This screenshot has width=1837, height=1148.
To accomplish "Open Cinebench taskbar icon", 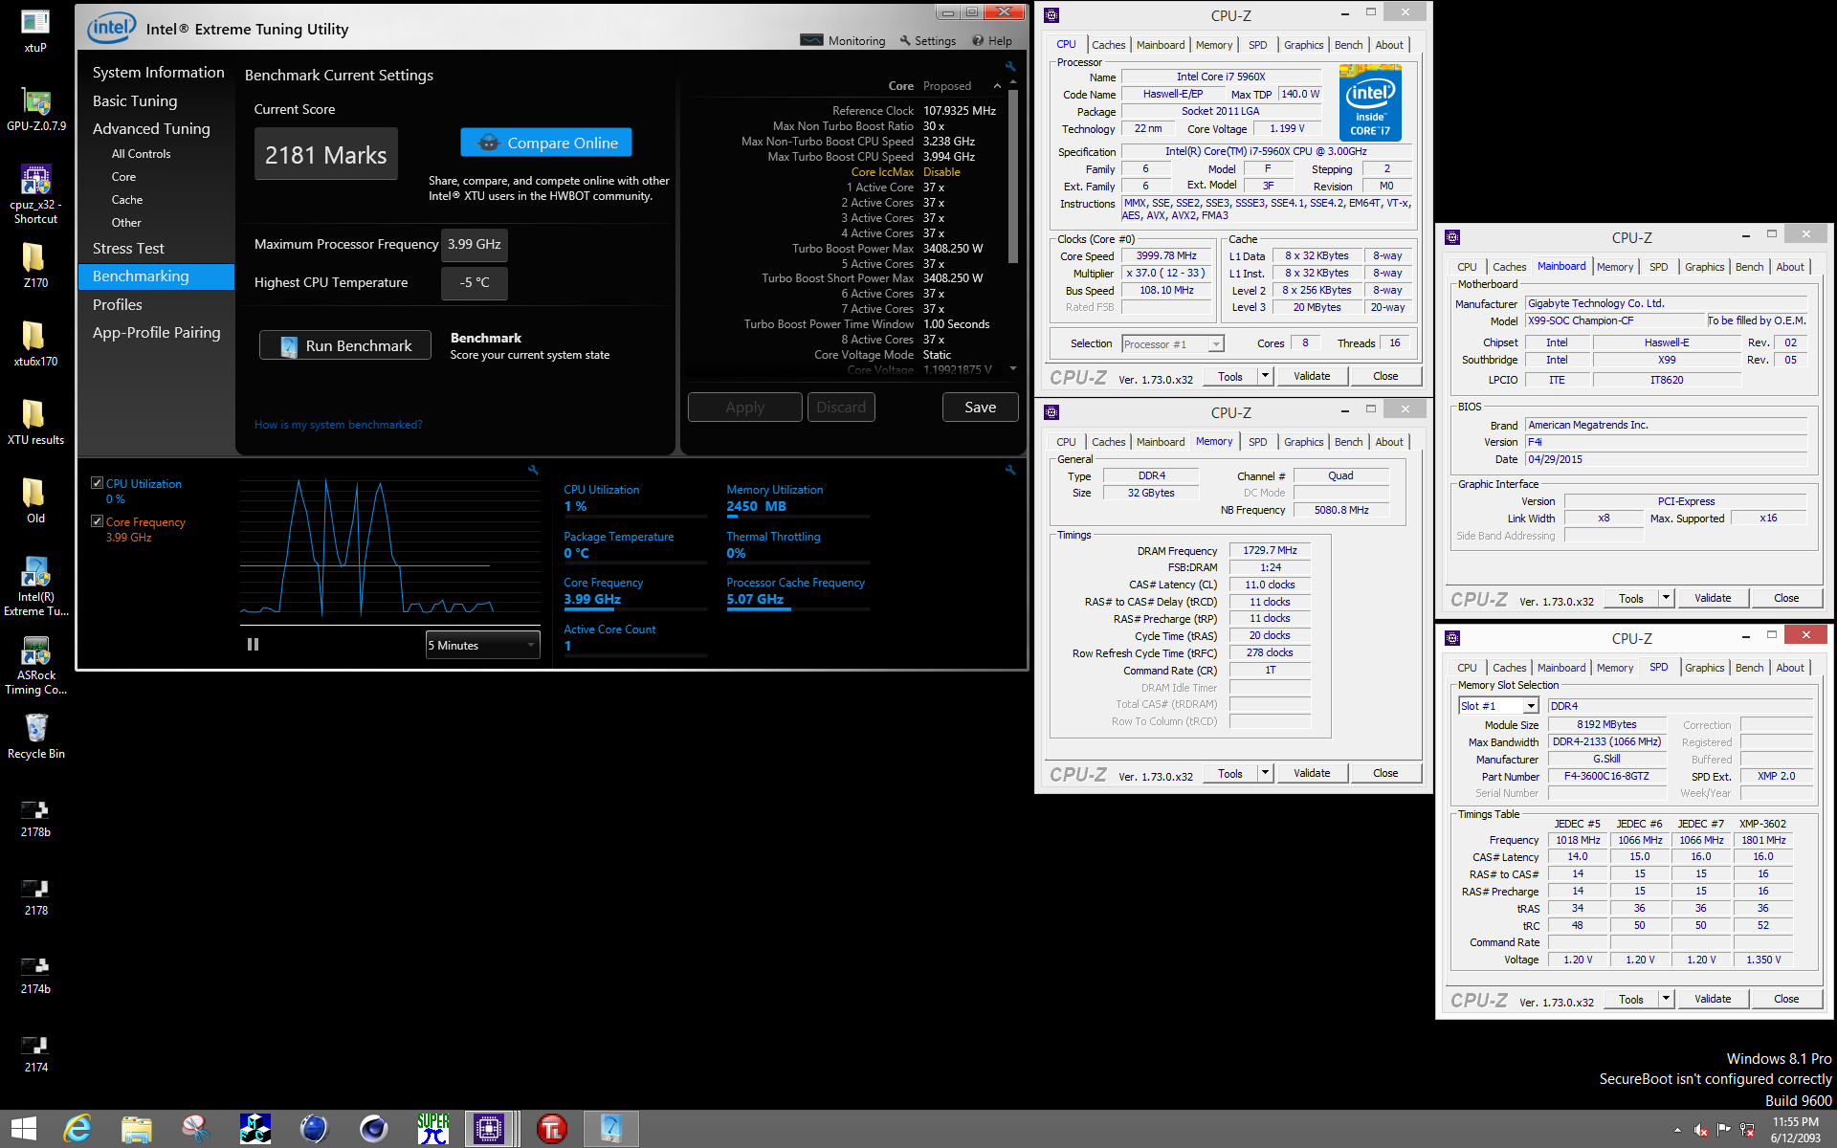I will pos(374,1129).
